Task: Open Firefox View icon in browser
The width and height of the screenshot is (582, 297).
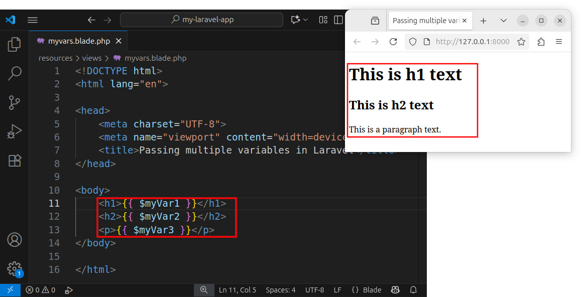Action: pos(375,21)
